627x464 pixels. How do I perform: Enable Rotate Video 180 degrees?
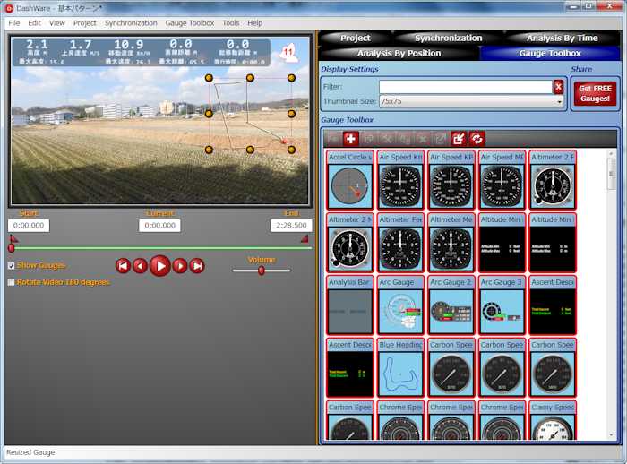click(12, 282)
